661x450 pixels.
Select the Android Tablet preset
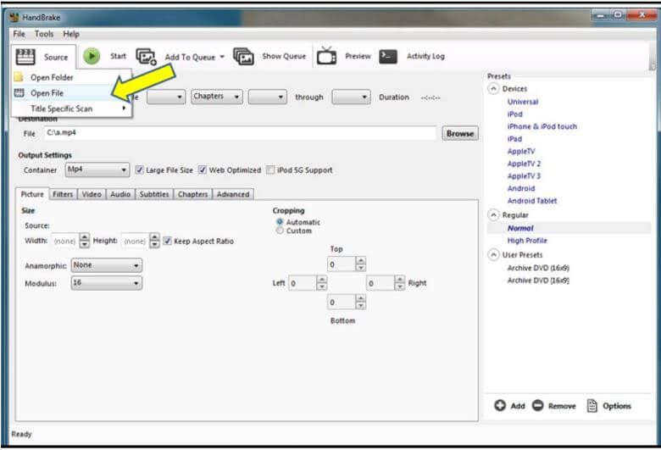[532, 201]
